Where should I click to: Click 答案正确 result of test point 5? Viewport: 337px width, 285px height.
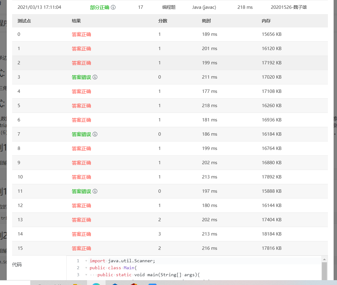[x=82, y=106]
